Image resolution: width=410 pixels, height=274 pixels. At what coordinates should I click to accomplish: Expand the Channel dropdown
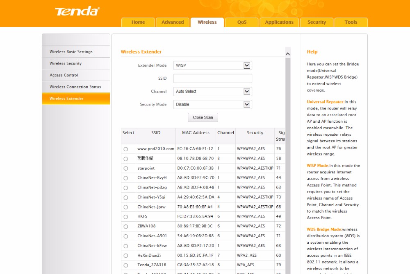pyautogui.click(x=212, y=92)
